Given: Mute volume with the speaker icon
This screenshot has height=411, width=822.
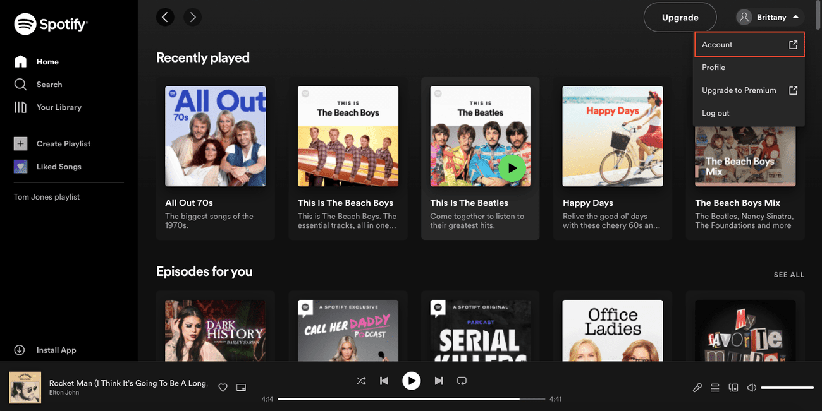Looking at the screenshot, I should pos(751,388).
